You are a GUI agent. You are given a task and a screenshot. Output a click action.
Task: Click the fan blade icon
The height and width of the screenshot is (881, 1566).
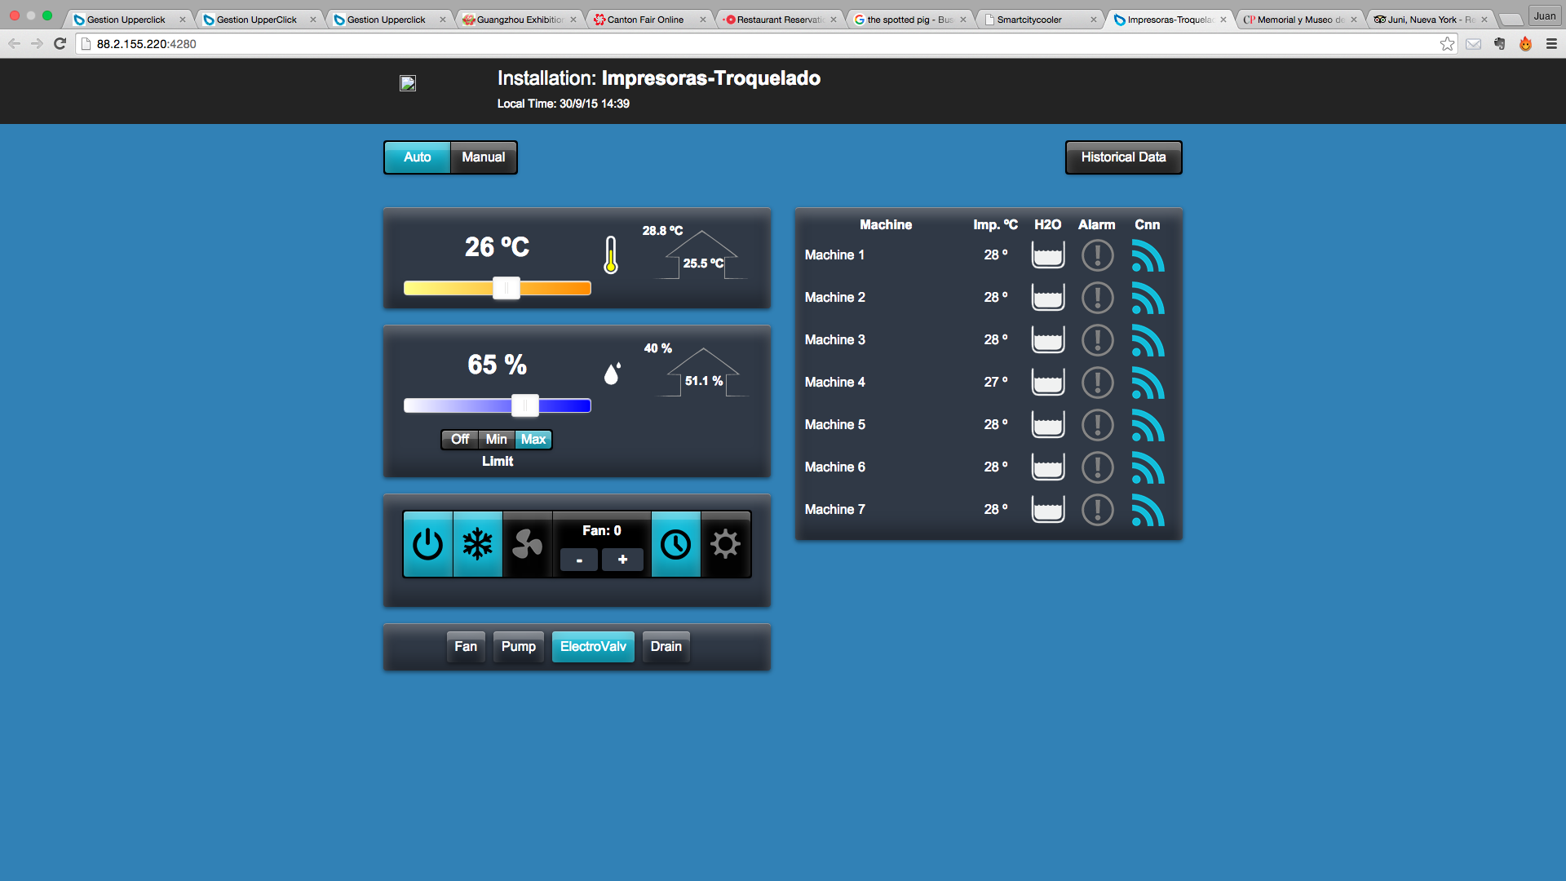point(527,544)
